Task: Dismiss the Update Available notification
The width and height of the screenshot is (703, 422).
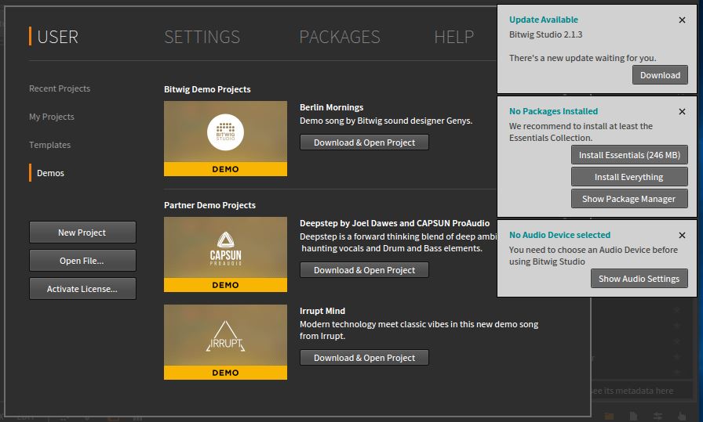Action: 682,20
